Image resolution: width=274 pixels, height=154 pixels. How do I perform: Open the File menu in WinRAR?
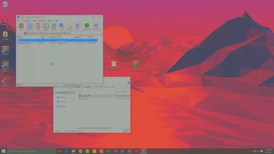pos(18,21)
